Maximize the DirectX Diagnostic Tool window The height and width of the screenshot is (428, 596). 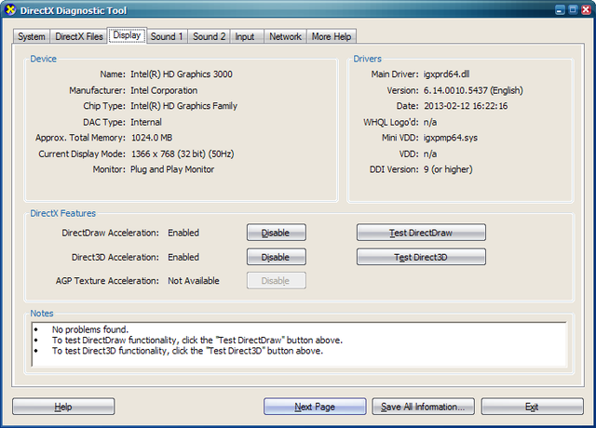click(x=573, y=10)
